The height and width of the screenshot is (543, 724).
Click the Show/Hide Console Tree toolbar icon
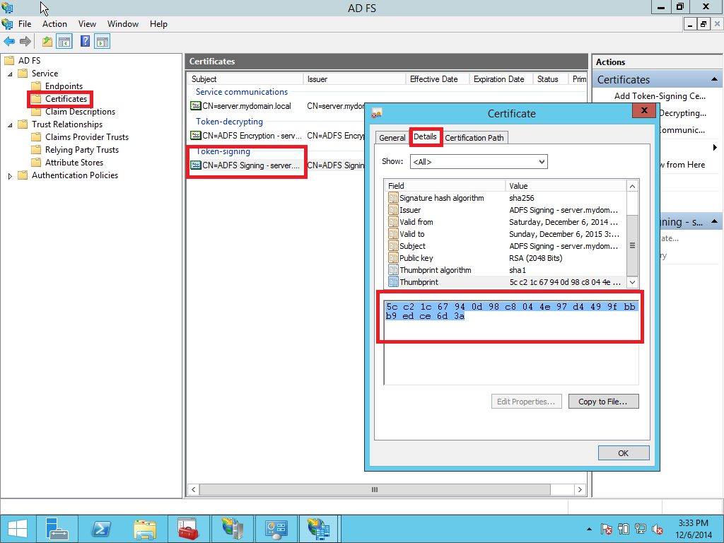64,41
